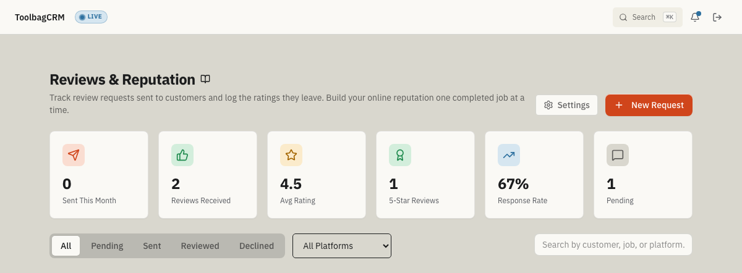Click the 5-Star Reviews label
Image resolution: width=742 pixels, height=273 pixels.
point(414,201)
